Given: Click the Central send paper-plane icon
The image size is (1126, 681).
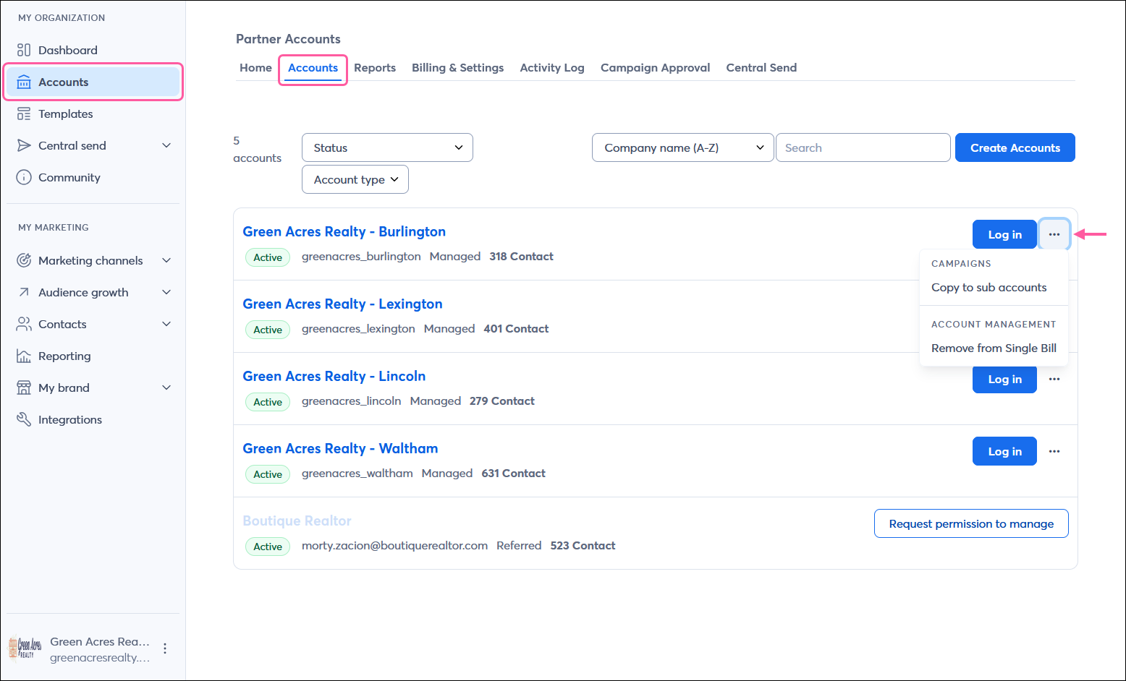Looking at the screenshot, I should (24, 145).
